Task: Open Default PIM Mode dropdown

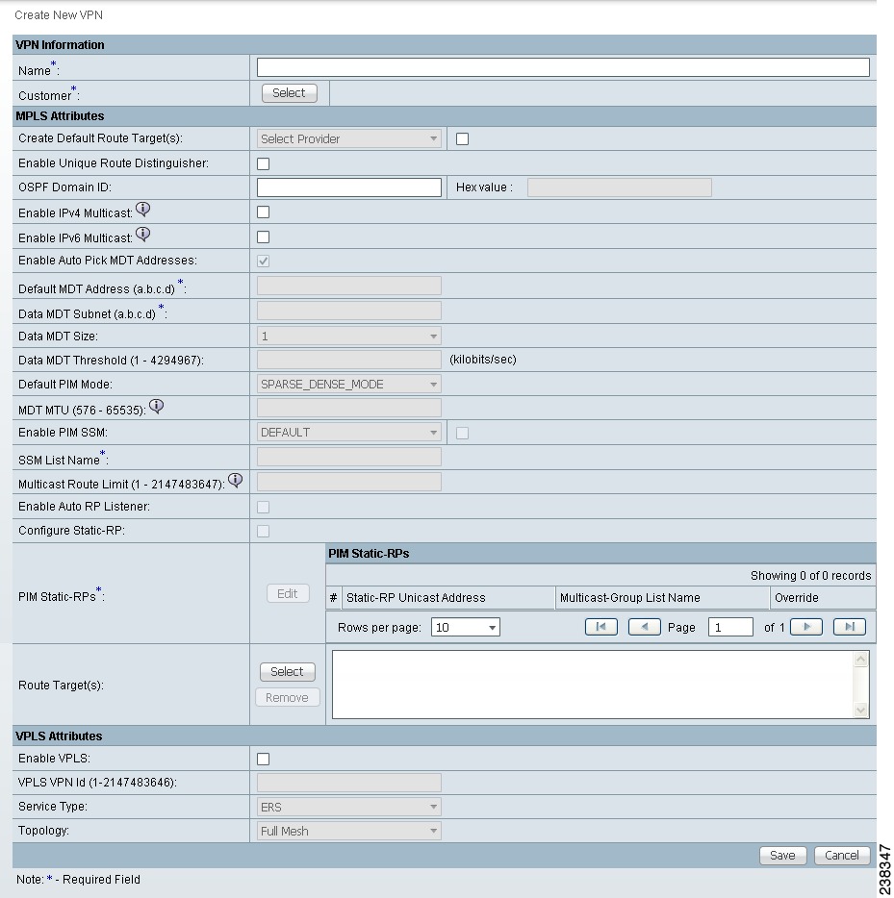Action: coord(349,385)
